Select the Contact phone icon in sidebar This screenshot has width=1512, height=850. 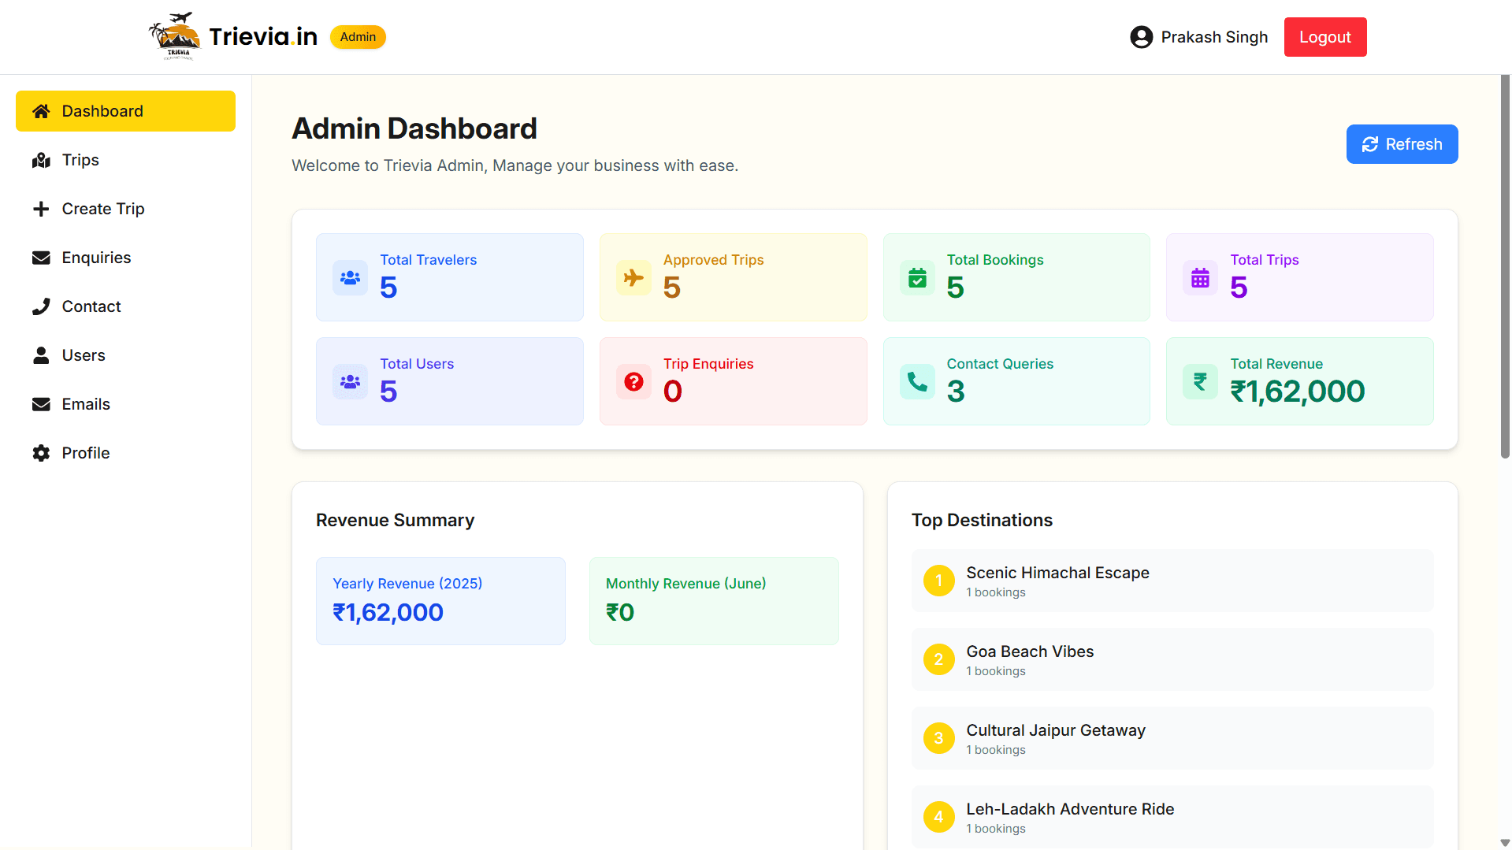40,306
